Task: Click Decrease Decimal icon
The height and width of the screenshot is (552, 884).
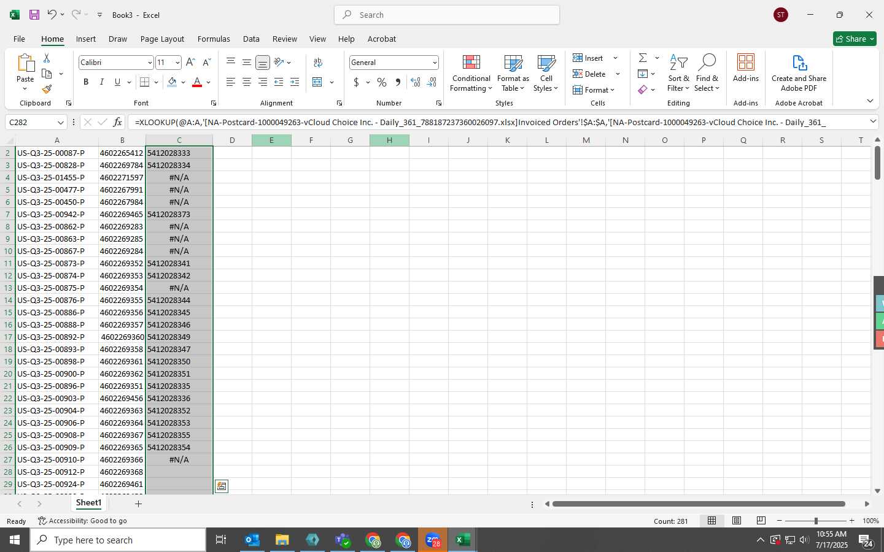Action: 432,82
